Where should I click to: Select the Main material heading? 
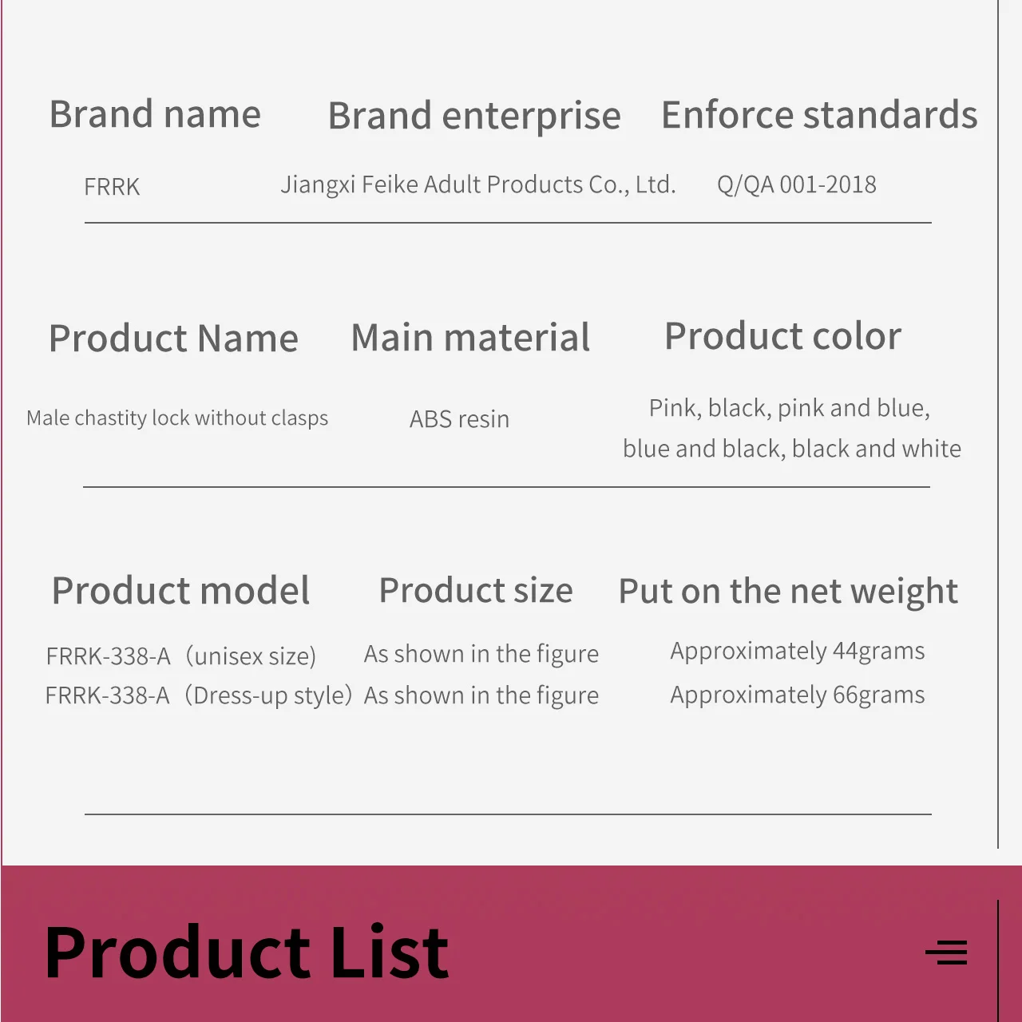pos(471,338)
